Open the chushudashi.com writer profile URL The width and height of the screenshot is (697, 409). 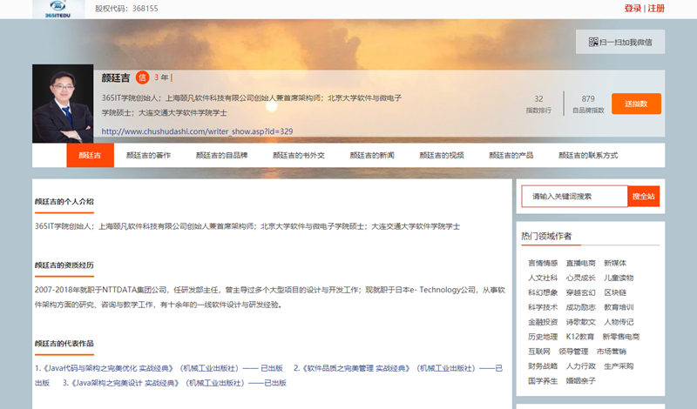pyautogui.click(x=197, y=131)
